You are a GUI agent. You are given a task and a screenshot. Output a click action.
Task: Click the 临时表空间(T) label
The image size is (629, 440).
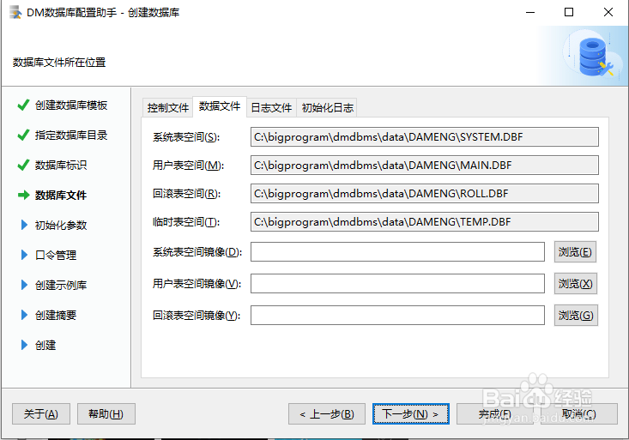coord(186,222)
